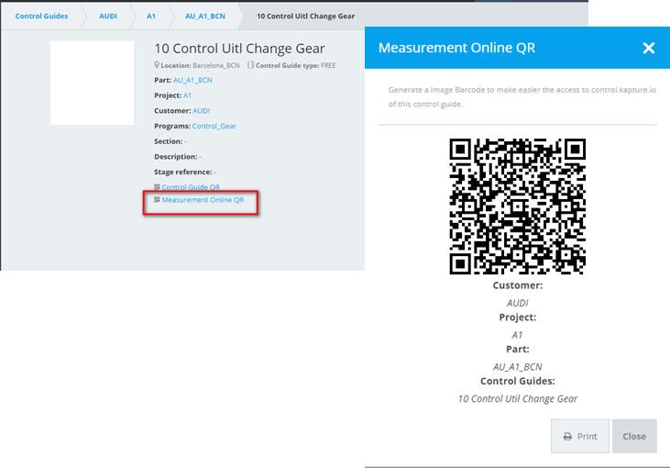Click the Barcelona_BCN location text
The image size is (670, 468).
click(x=216, y=65)
